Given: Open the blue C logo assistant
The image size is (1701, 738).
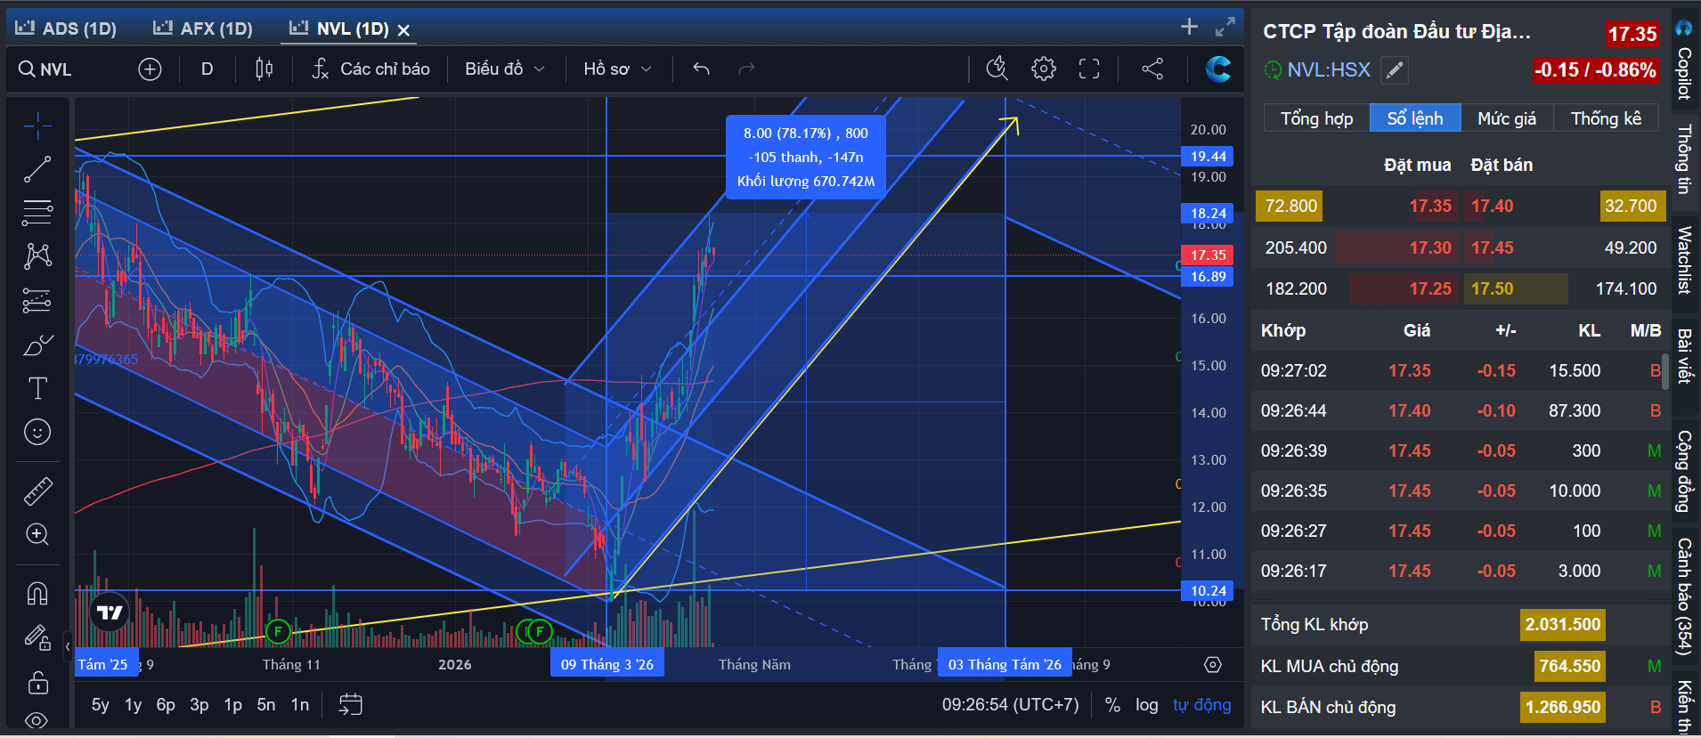Looking at the screenshot, I should pos(1217,69).
